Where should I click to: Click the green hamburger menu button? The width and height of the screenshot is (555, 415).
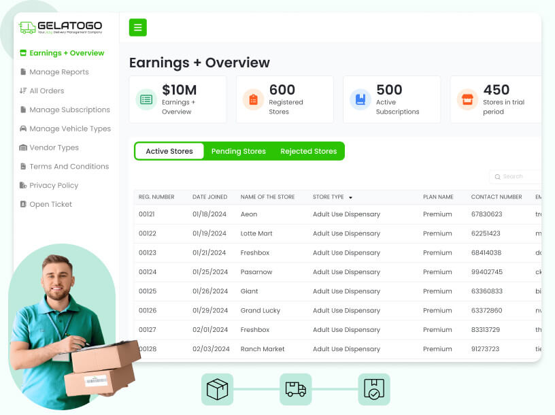137,27
